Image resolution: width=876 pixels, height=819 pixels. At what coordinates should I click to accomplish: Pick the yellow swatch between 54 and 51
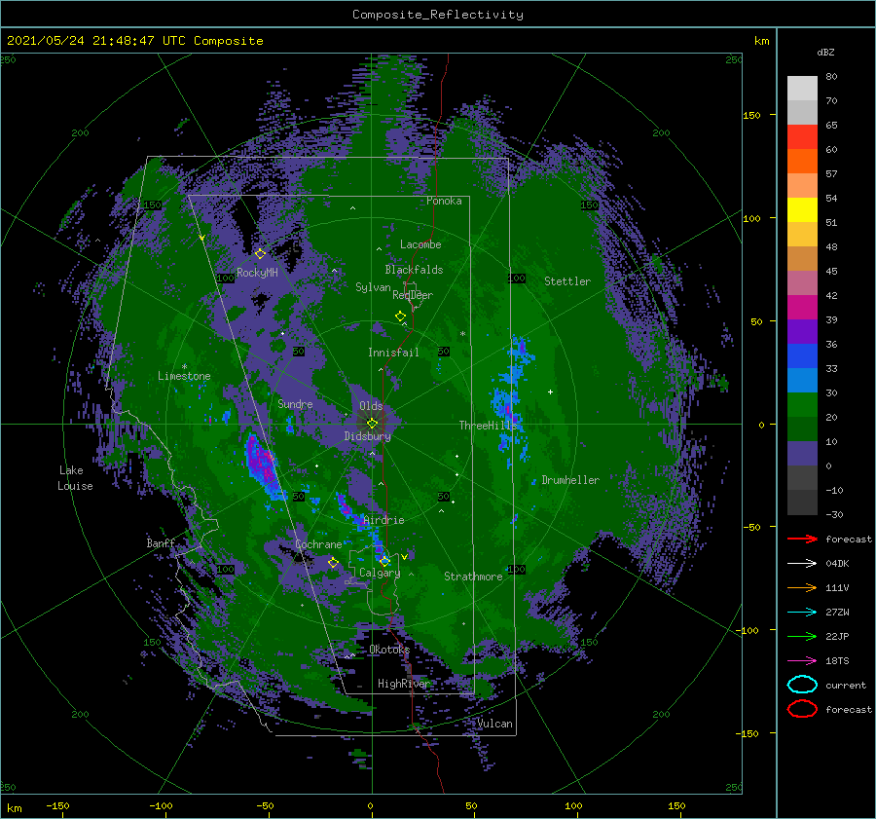click(802, 209)
